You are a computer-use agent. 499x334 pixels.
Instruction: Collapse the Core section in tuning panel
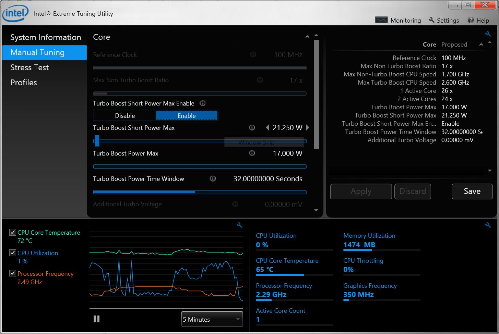click(x=307, y=37)
